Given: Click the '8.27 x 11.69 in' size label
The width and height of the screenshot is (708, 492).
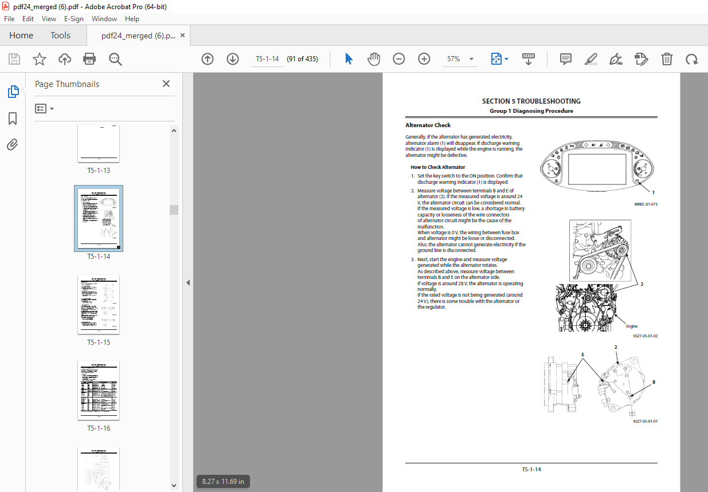Looking at the screenshot, I should click(x=223, y=482).
